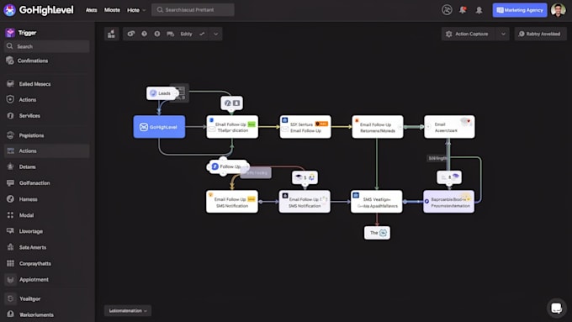Select the highlighted Actions sidebar item
572x322 pixels.
47,151
